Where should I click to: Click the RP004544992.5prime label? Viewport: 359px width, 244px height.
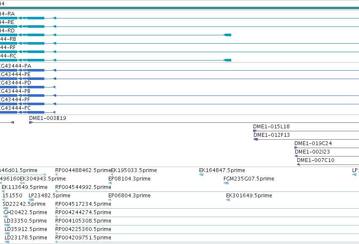tap(83, 187)
